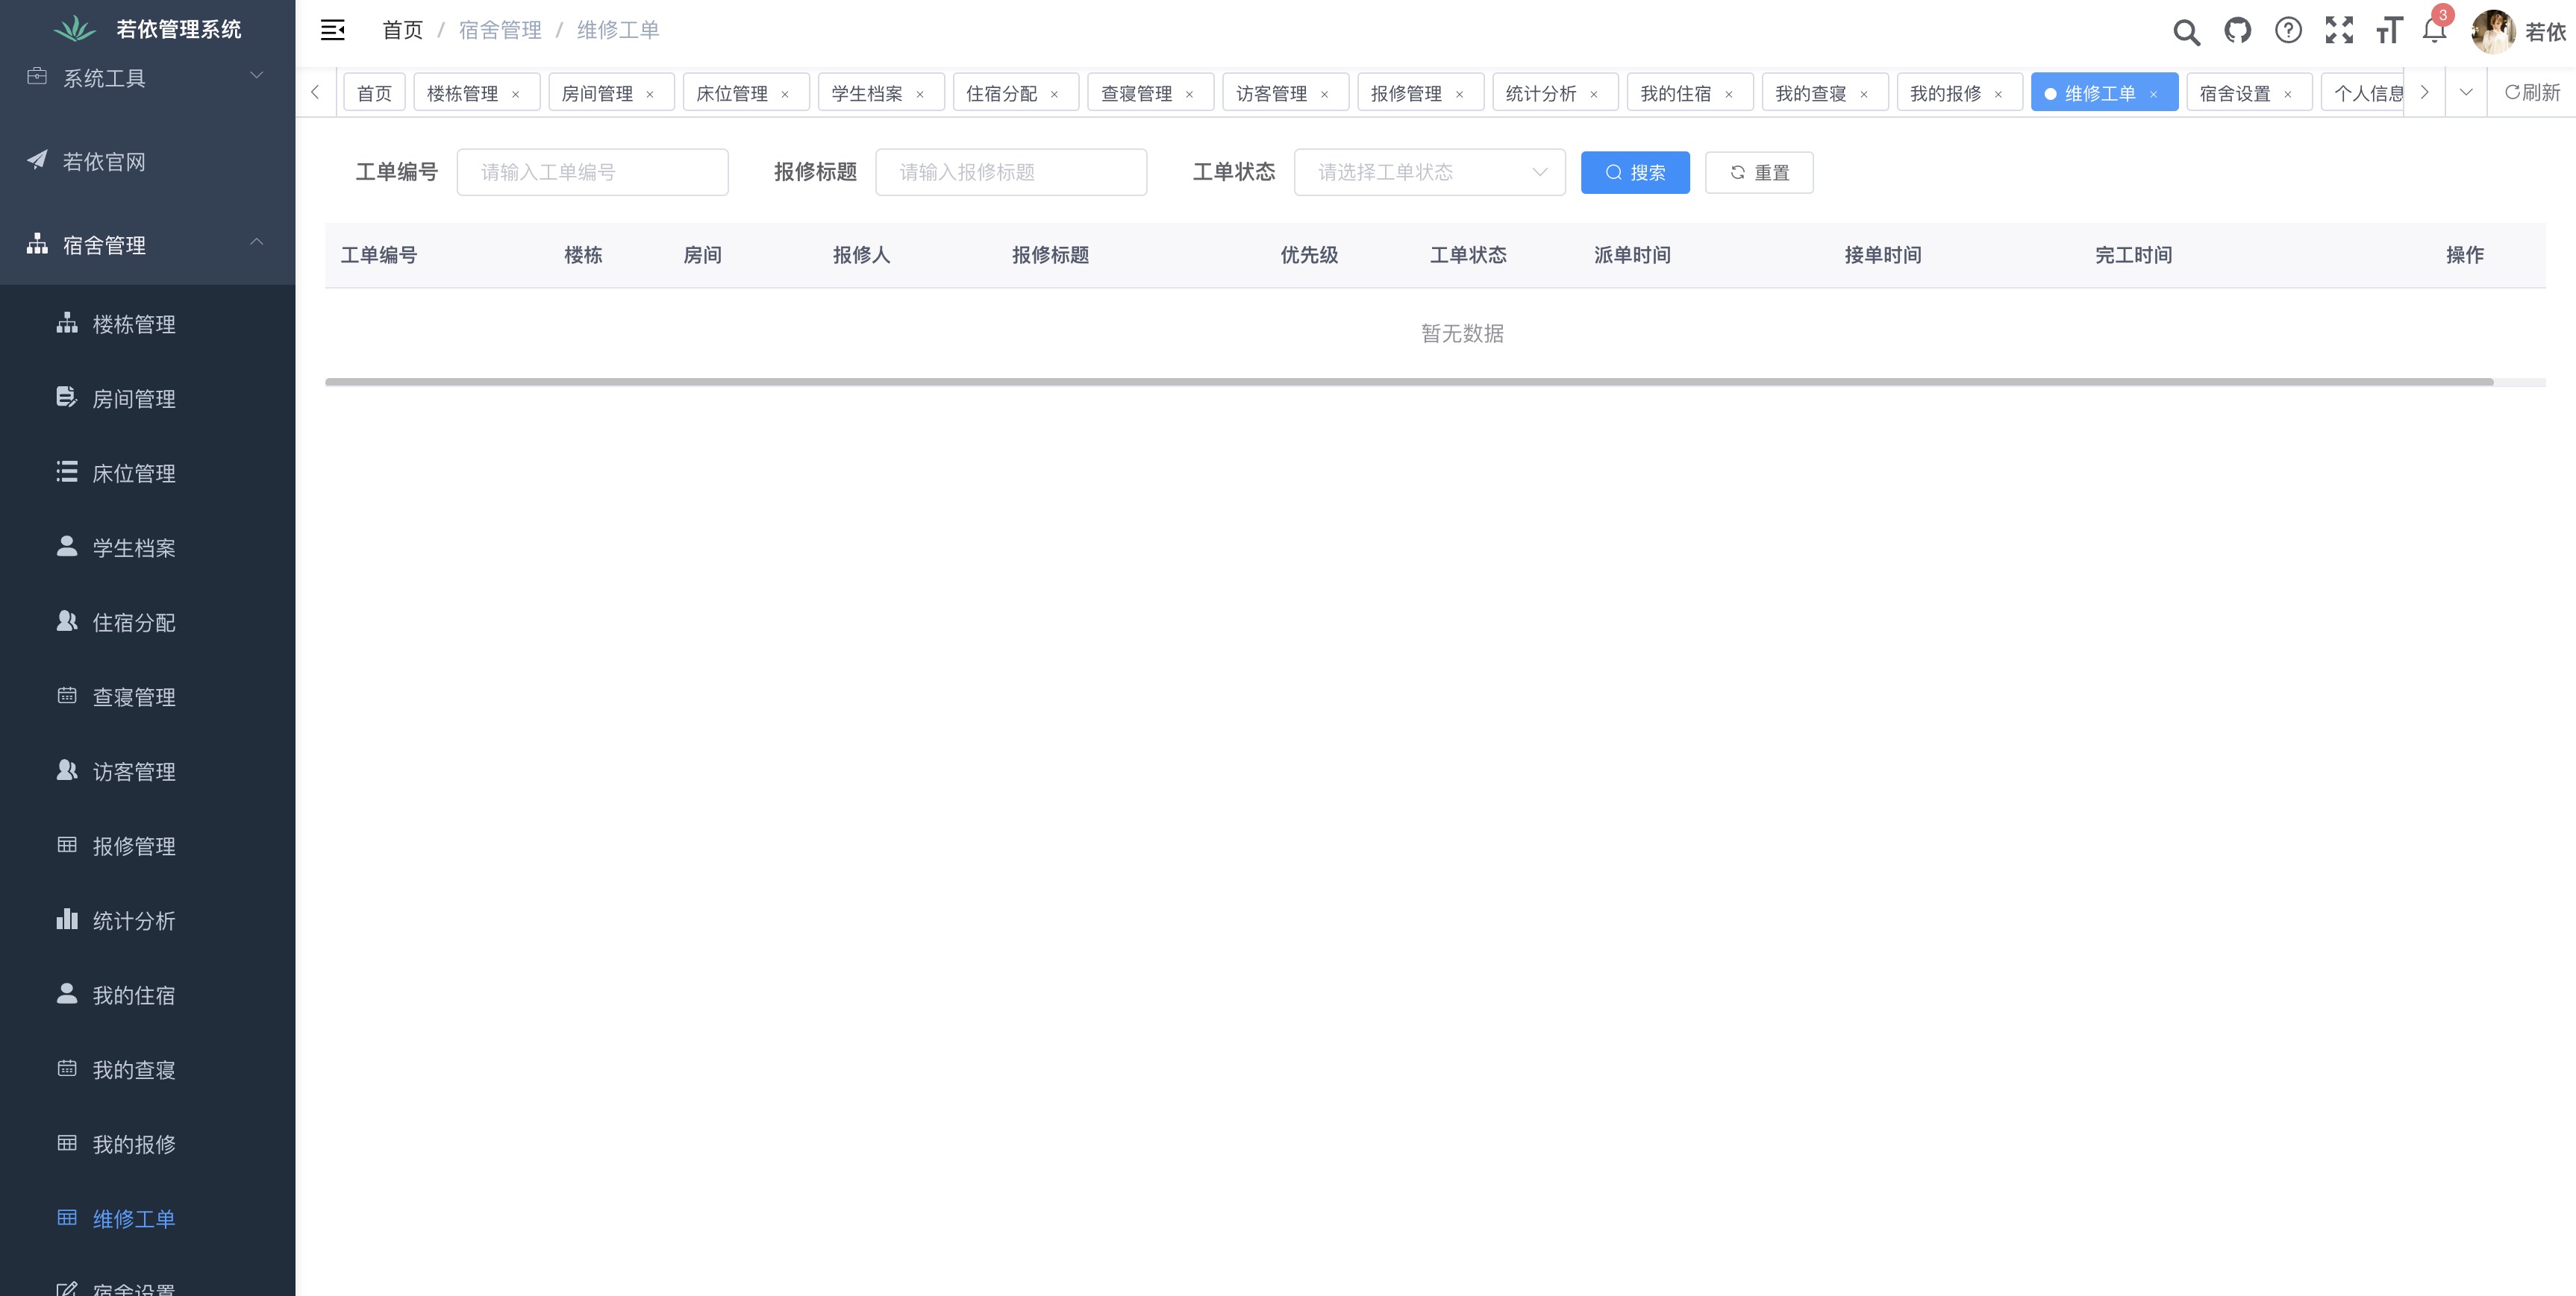Open the tab options dropdown chevron
Image resolution: width=2576 pixels, height=1296 pixels.
2466,92
